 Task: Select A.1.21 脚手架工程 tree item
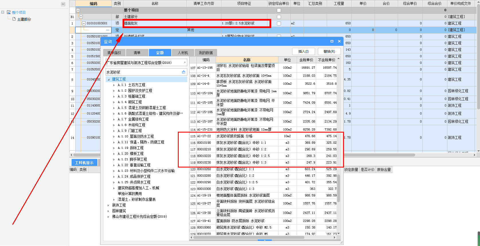[132, 160]
